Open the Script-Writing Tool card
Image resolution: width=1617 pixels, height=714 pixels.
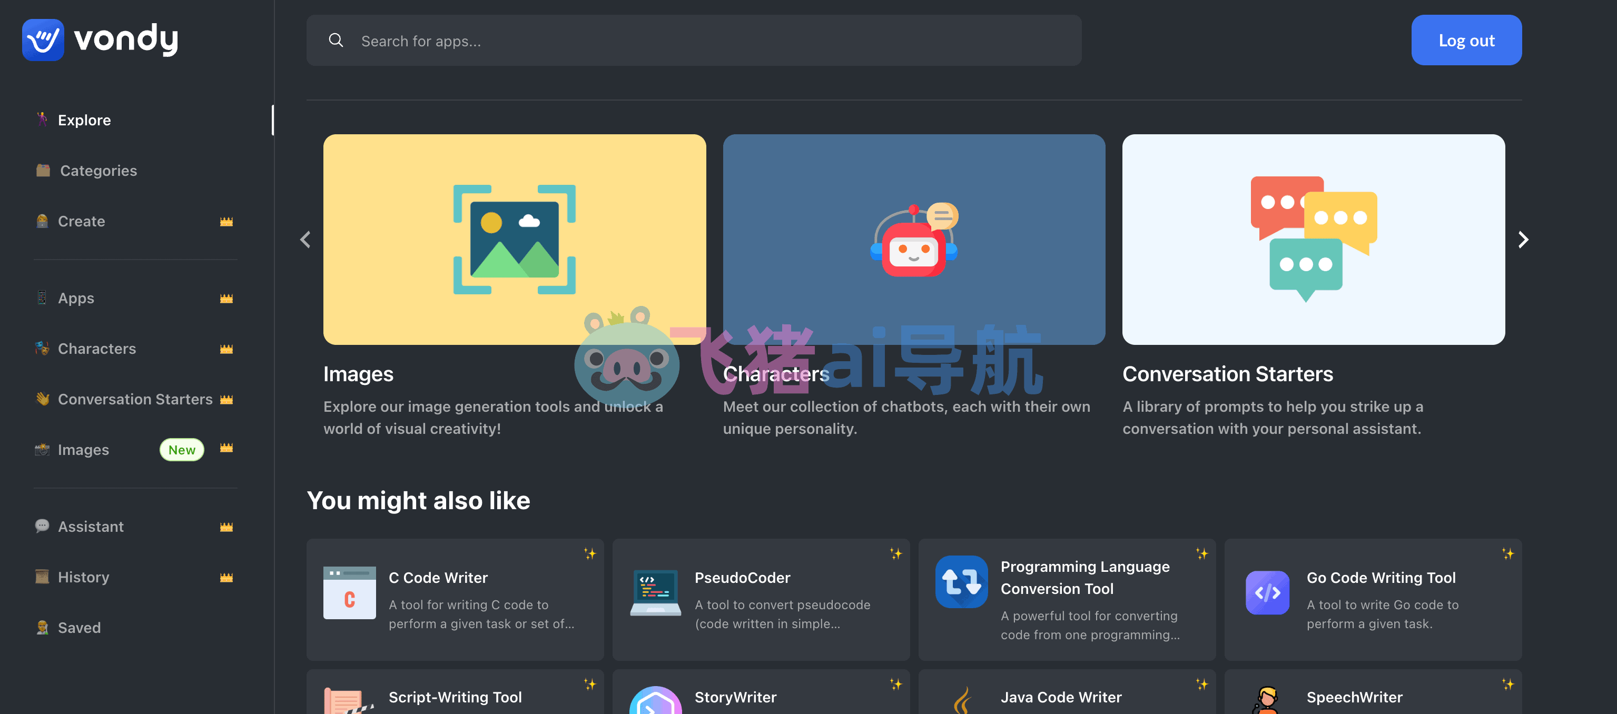tap(455, 691)
